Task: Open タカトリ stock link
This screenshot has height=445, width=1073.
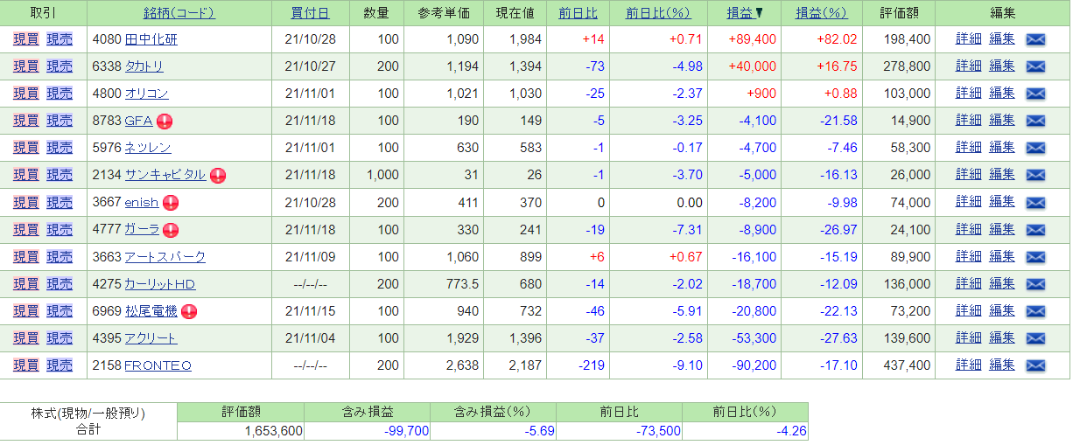Action: (144, 66)
